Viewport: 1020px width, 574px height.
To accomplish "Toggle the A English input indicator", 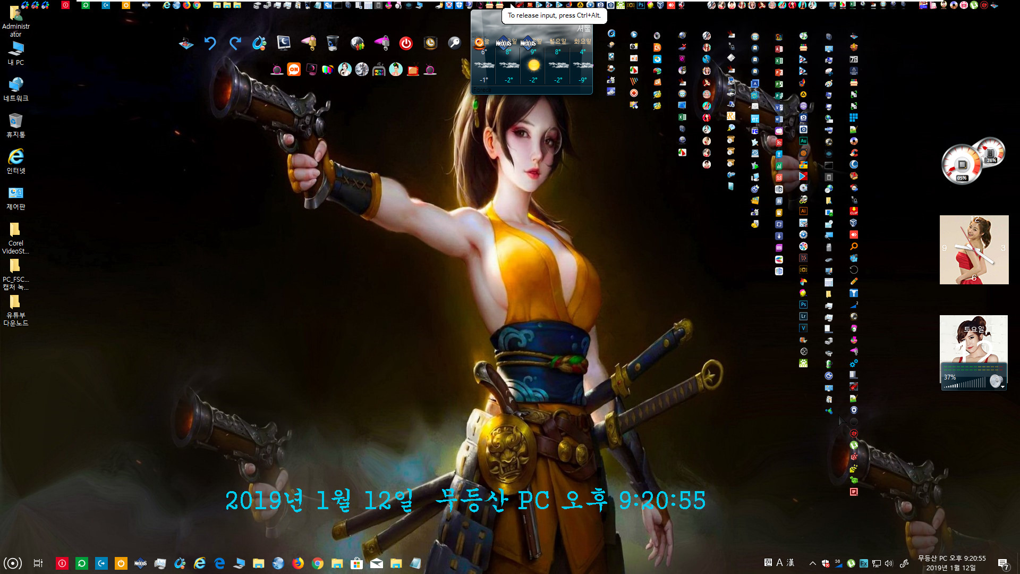I will click(x=779, y=562).
